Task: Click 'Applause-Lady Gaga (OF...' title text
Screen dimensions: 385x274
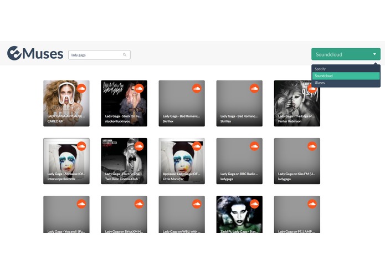Action: [181, 174]
